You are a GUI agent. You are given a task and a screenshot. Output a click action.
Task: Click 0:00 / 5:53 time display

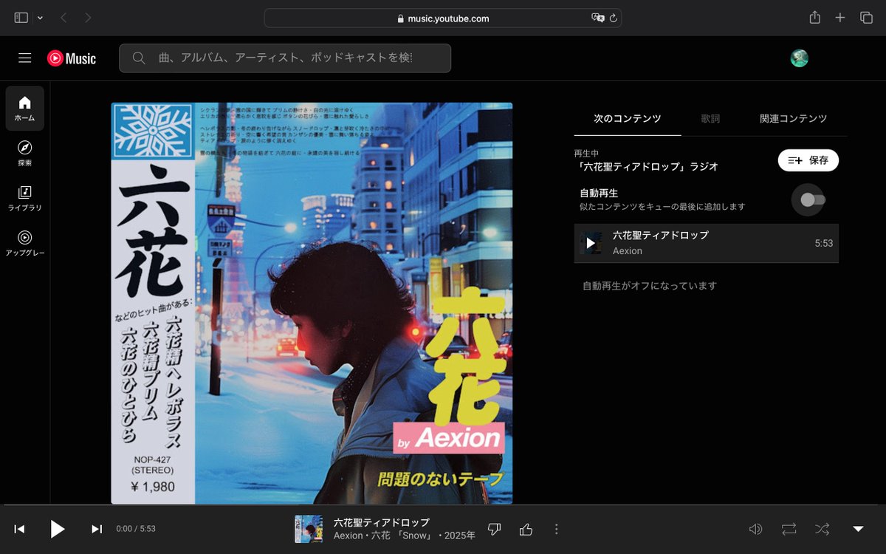click(x=136, y=529)
